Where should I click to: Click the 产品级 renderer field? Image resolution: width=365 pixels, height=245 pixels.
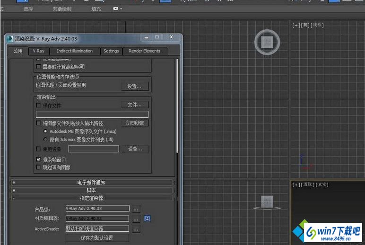(x=97, y=209)
